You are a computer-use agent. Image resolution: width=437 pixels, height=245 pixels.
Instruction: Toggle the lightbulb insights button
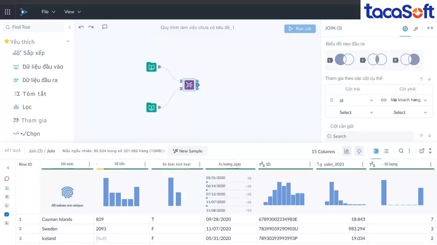359,151
